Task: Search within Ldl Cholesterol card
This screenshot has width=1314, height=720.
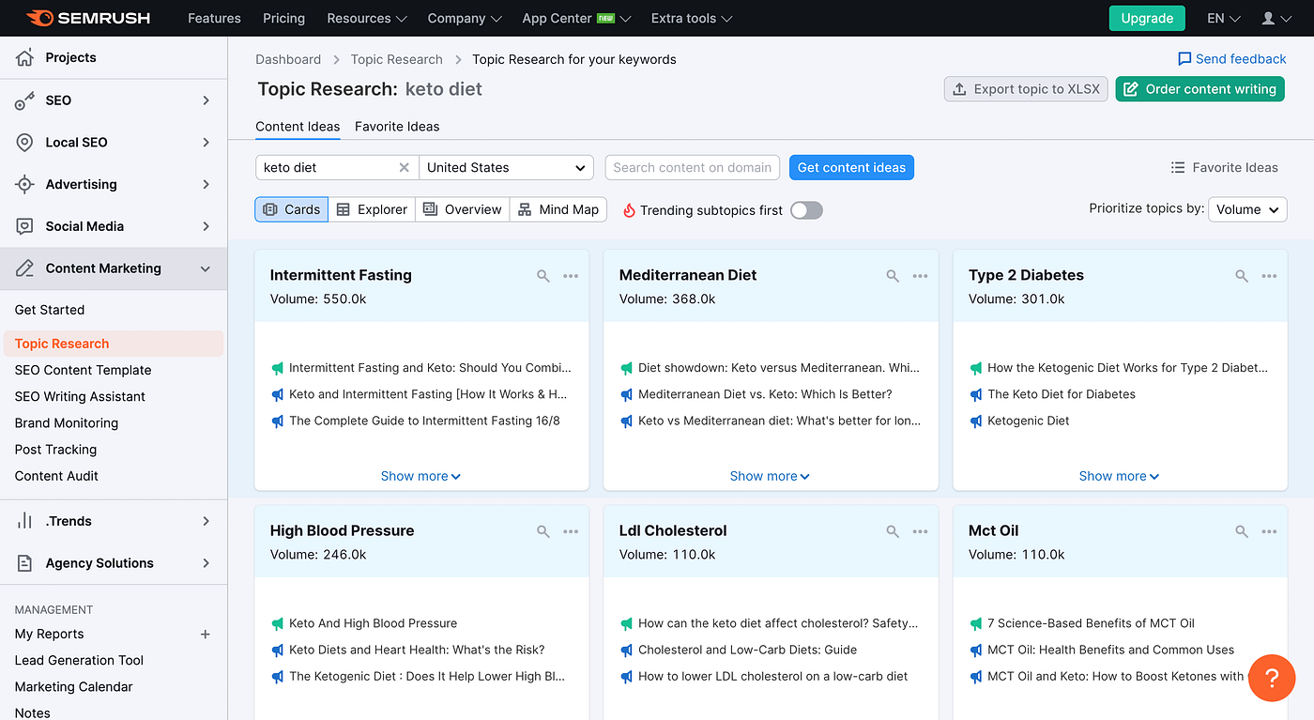Action: (893, 531)
